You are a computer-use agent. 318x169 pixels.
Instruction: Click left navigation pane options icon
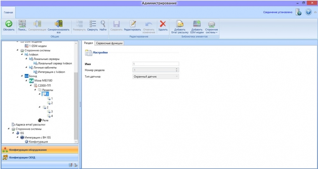71,165
